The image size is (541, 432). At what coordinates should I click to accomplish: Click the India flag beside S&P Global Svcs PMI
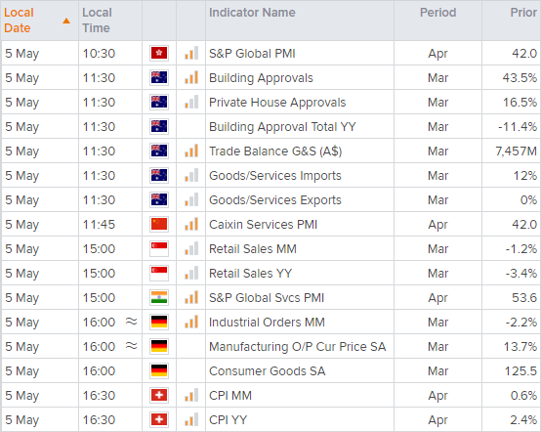click(159, 298)
